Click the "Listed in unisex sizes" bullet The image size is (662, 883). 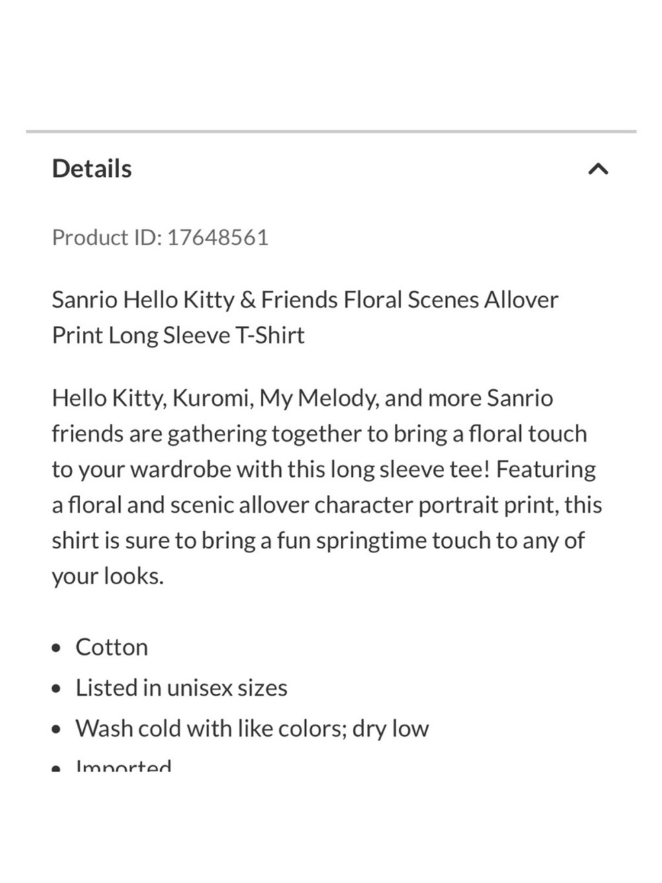point(181,688)
